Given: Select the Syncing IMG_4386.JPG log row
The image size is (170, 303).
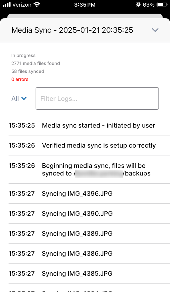Looking at the screenshot, I should coord(89,253).
